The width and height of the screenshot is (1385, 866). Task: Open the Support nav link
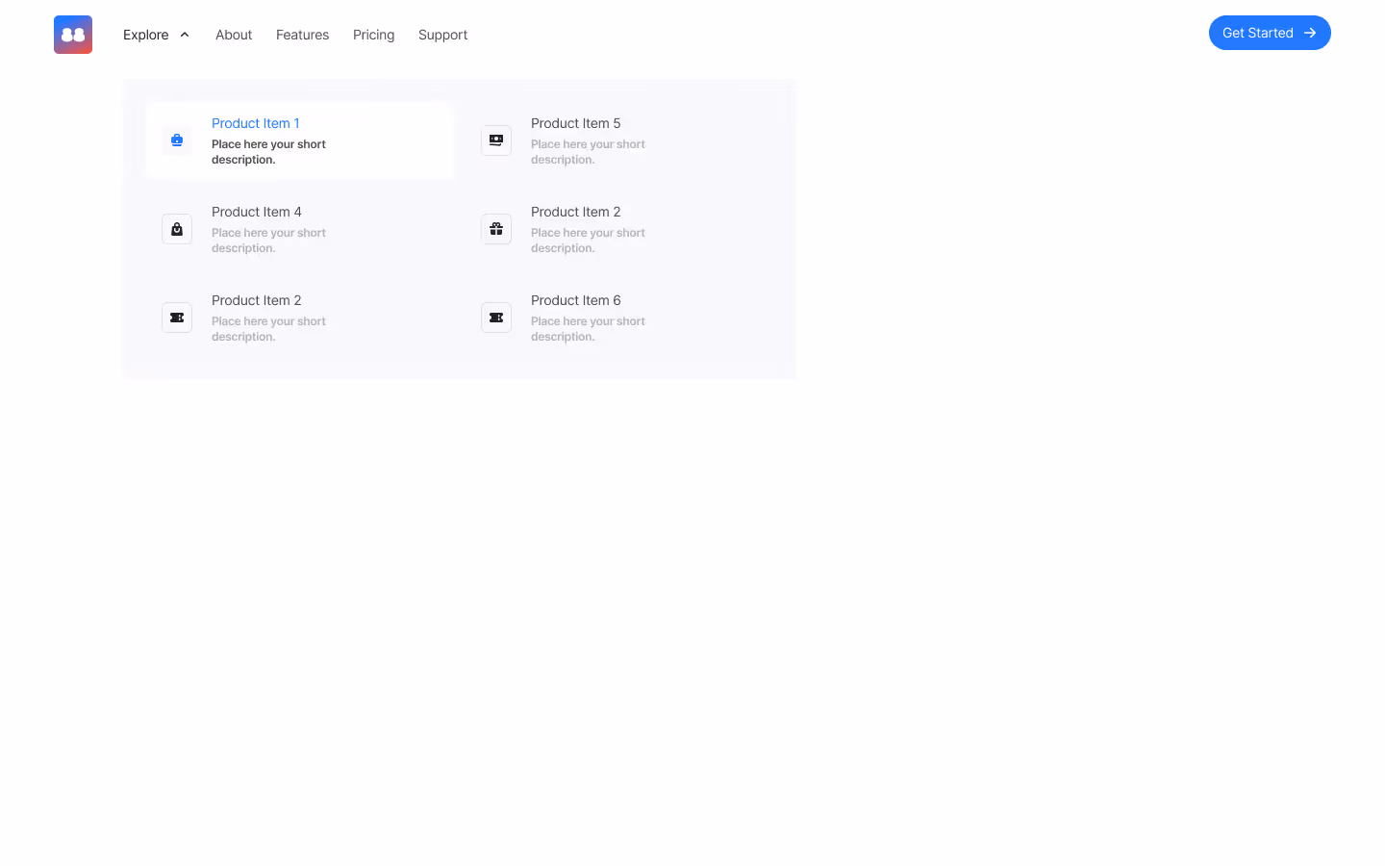(442, 35)
